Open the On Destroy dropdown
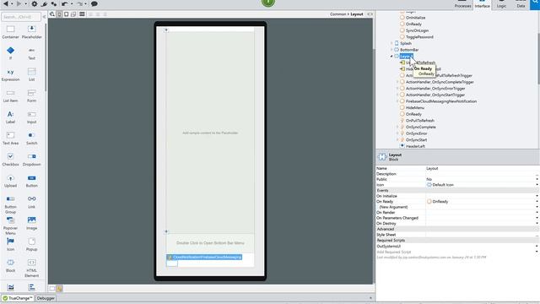The image size is (540, 304). click(537, 224)
